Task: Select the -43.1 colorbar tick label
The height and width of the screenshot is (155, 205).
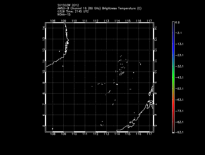Action: tap(180, 77)
